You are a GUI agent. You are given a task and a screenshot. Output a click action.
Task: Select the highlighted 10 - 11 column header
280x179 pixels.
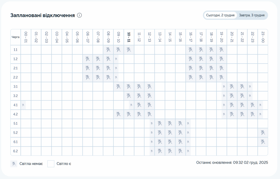pyautogui.click(x=129, y=37)
